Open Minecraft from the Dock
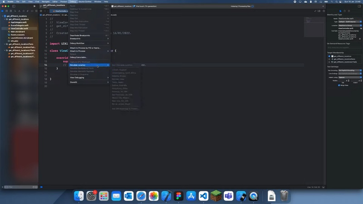This screenshot has height=204, width=363. point(216,196)
